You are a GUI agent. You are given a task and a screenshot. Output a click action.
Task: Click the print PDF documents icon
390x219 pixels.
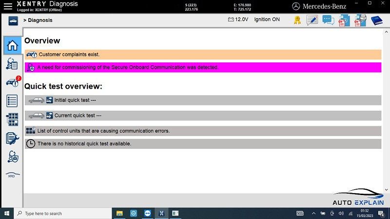(x=360, y=20)
